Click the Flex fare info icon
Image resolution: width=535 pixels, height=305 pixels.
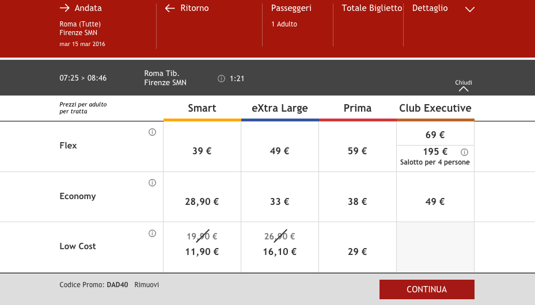[153, 132]
